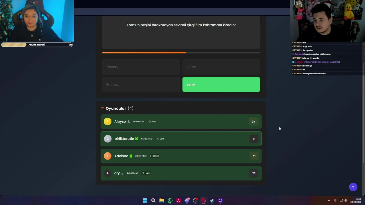Image resolution: width=365 pixels, height=205 pixels.
Task: Click the Host crown badge on Alpyso
Action: click(153, 122)
